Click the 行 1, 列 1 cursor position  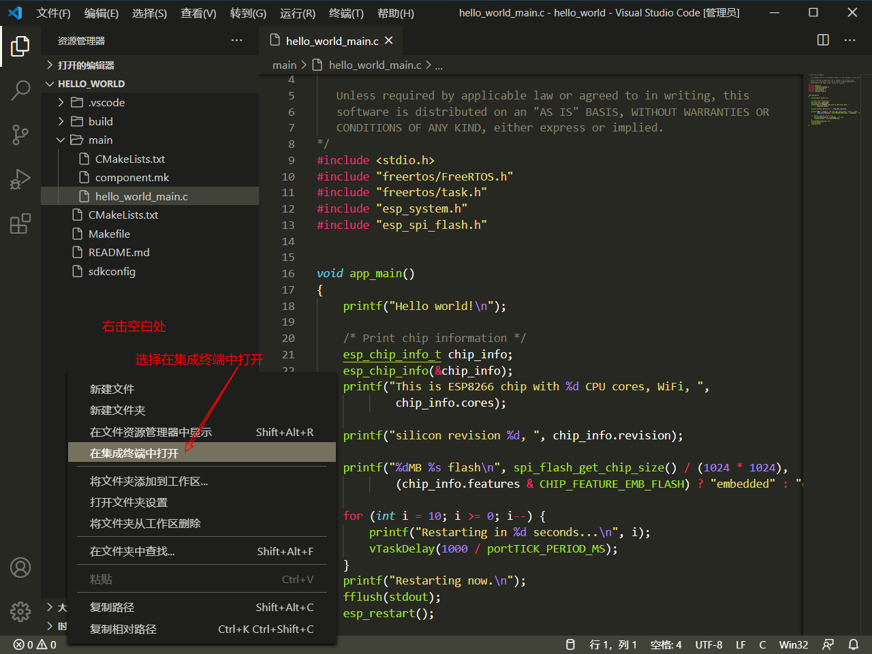612,644
